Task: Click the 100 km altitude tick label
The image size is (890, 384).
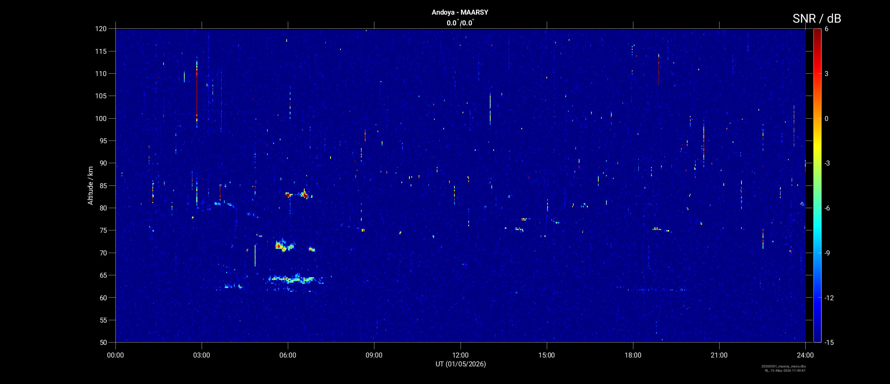Action: [x=101, y=119]
